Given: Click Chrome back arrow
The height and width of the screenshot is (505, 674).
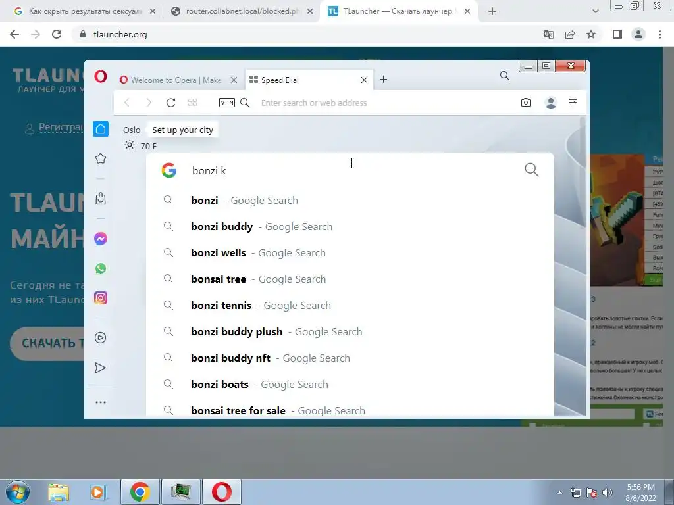Looking at the screenshot, I should click(x=14, y=34).
